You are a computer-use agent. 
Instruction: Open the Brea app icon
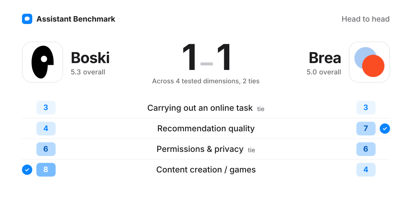pos(369,62)
